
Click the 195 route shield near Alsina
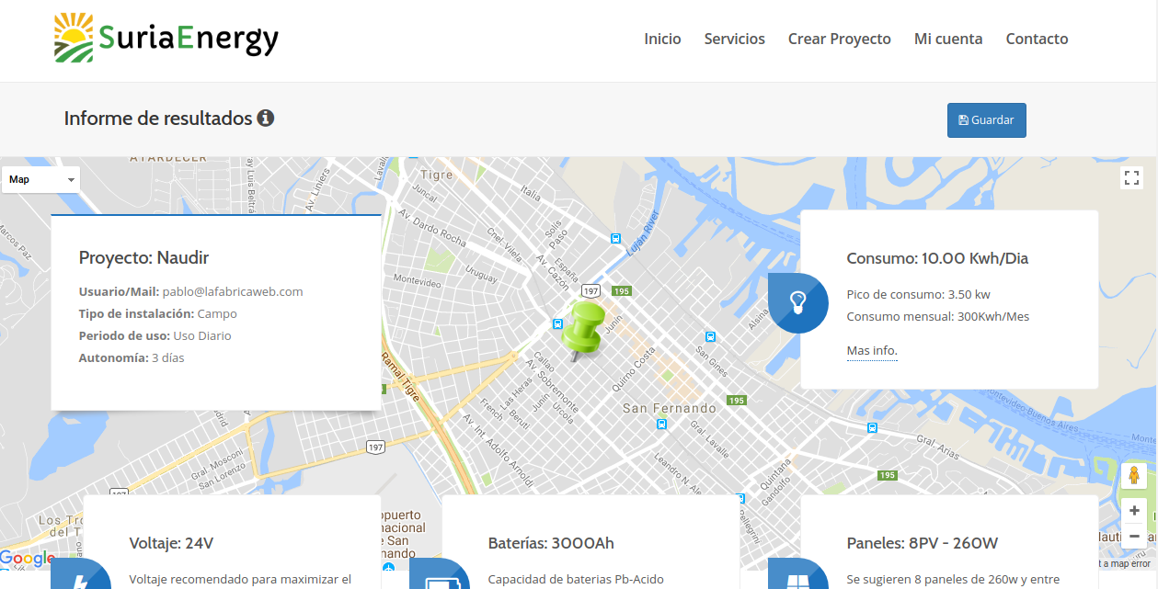(x=736, y=401)
